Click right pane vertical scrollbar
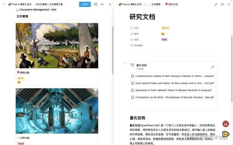The width and height of the screenshot is (233, 145). 232,69
